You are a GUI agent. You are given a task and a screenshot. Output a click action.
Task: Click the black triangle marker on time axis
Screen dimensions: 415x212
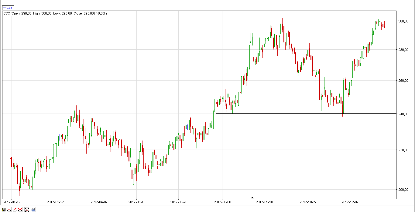pyautogui.click(x=252, y=198)
